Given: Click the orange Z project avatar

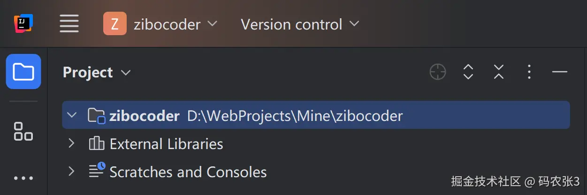Looking at the screenshot, I should pos(115,23).
